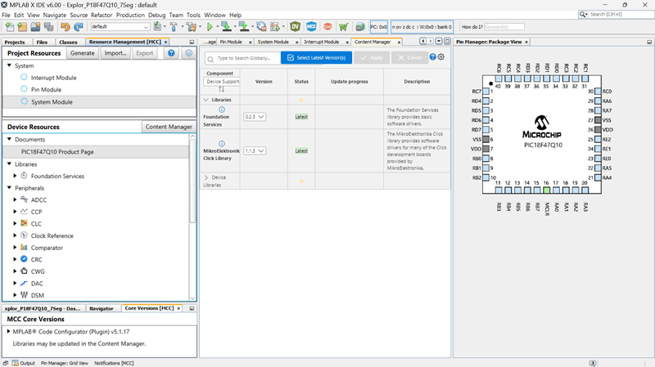655x367 pixels.
Task: Click the Save All toolbar icon
Action: tap(48, 27)
